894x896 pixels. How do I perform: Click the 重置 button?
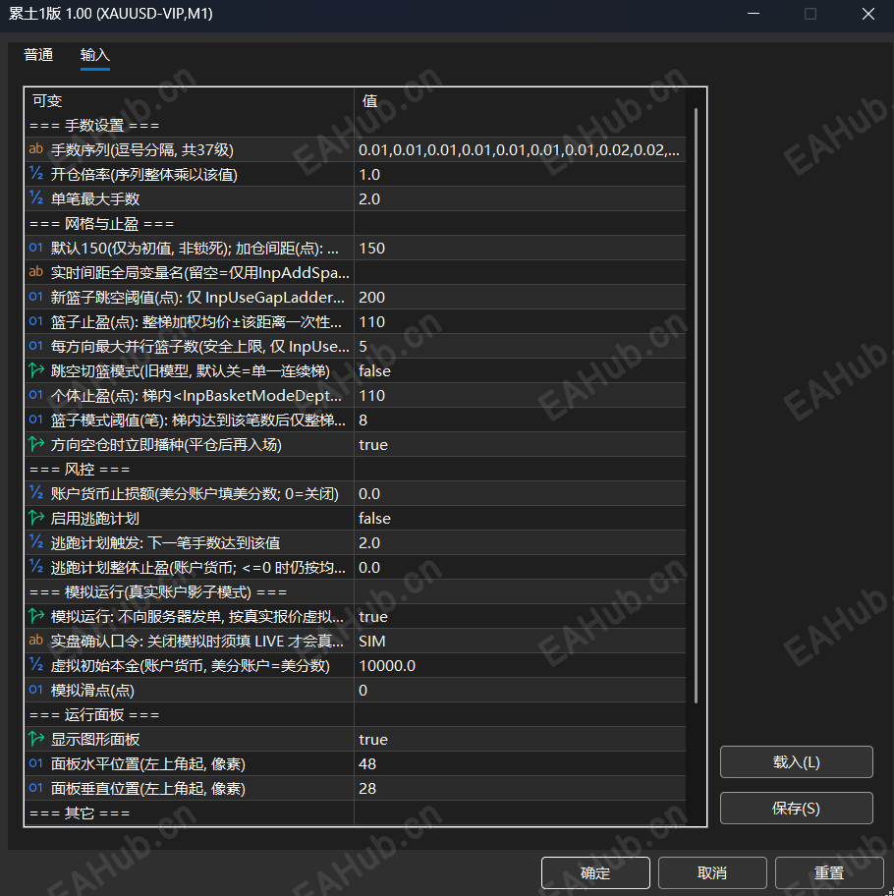pyautogui.click(x=829, y=873)
